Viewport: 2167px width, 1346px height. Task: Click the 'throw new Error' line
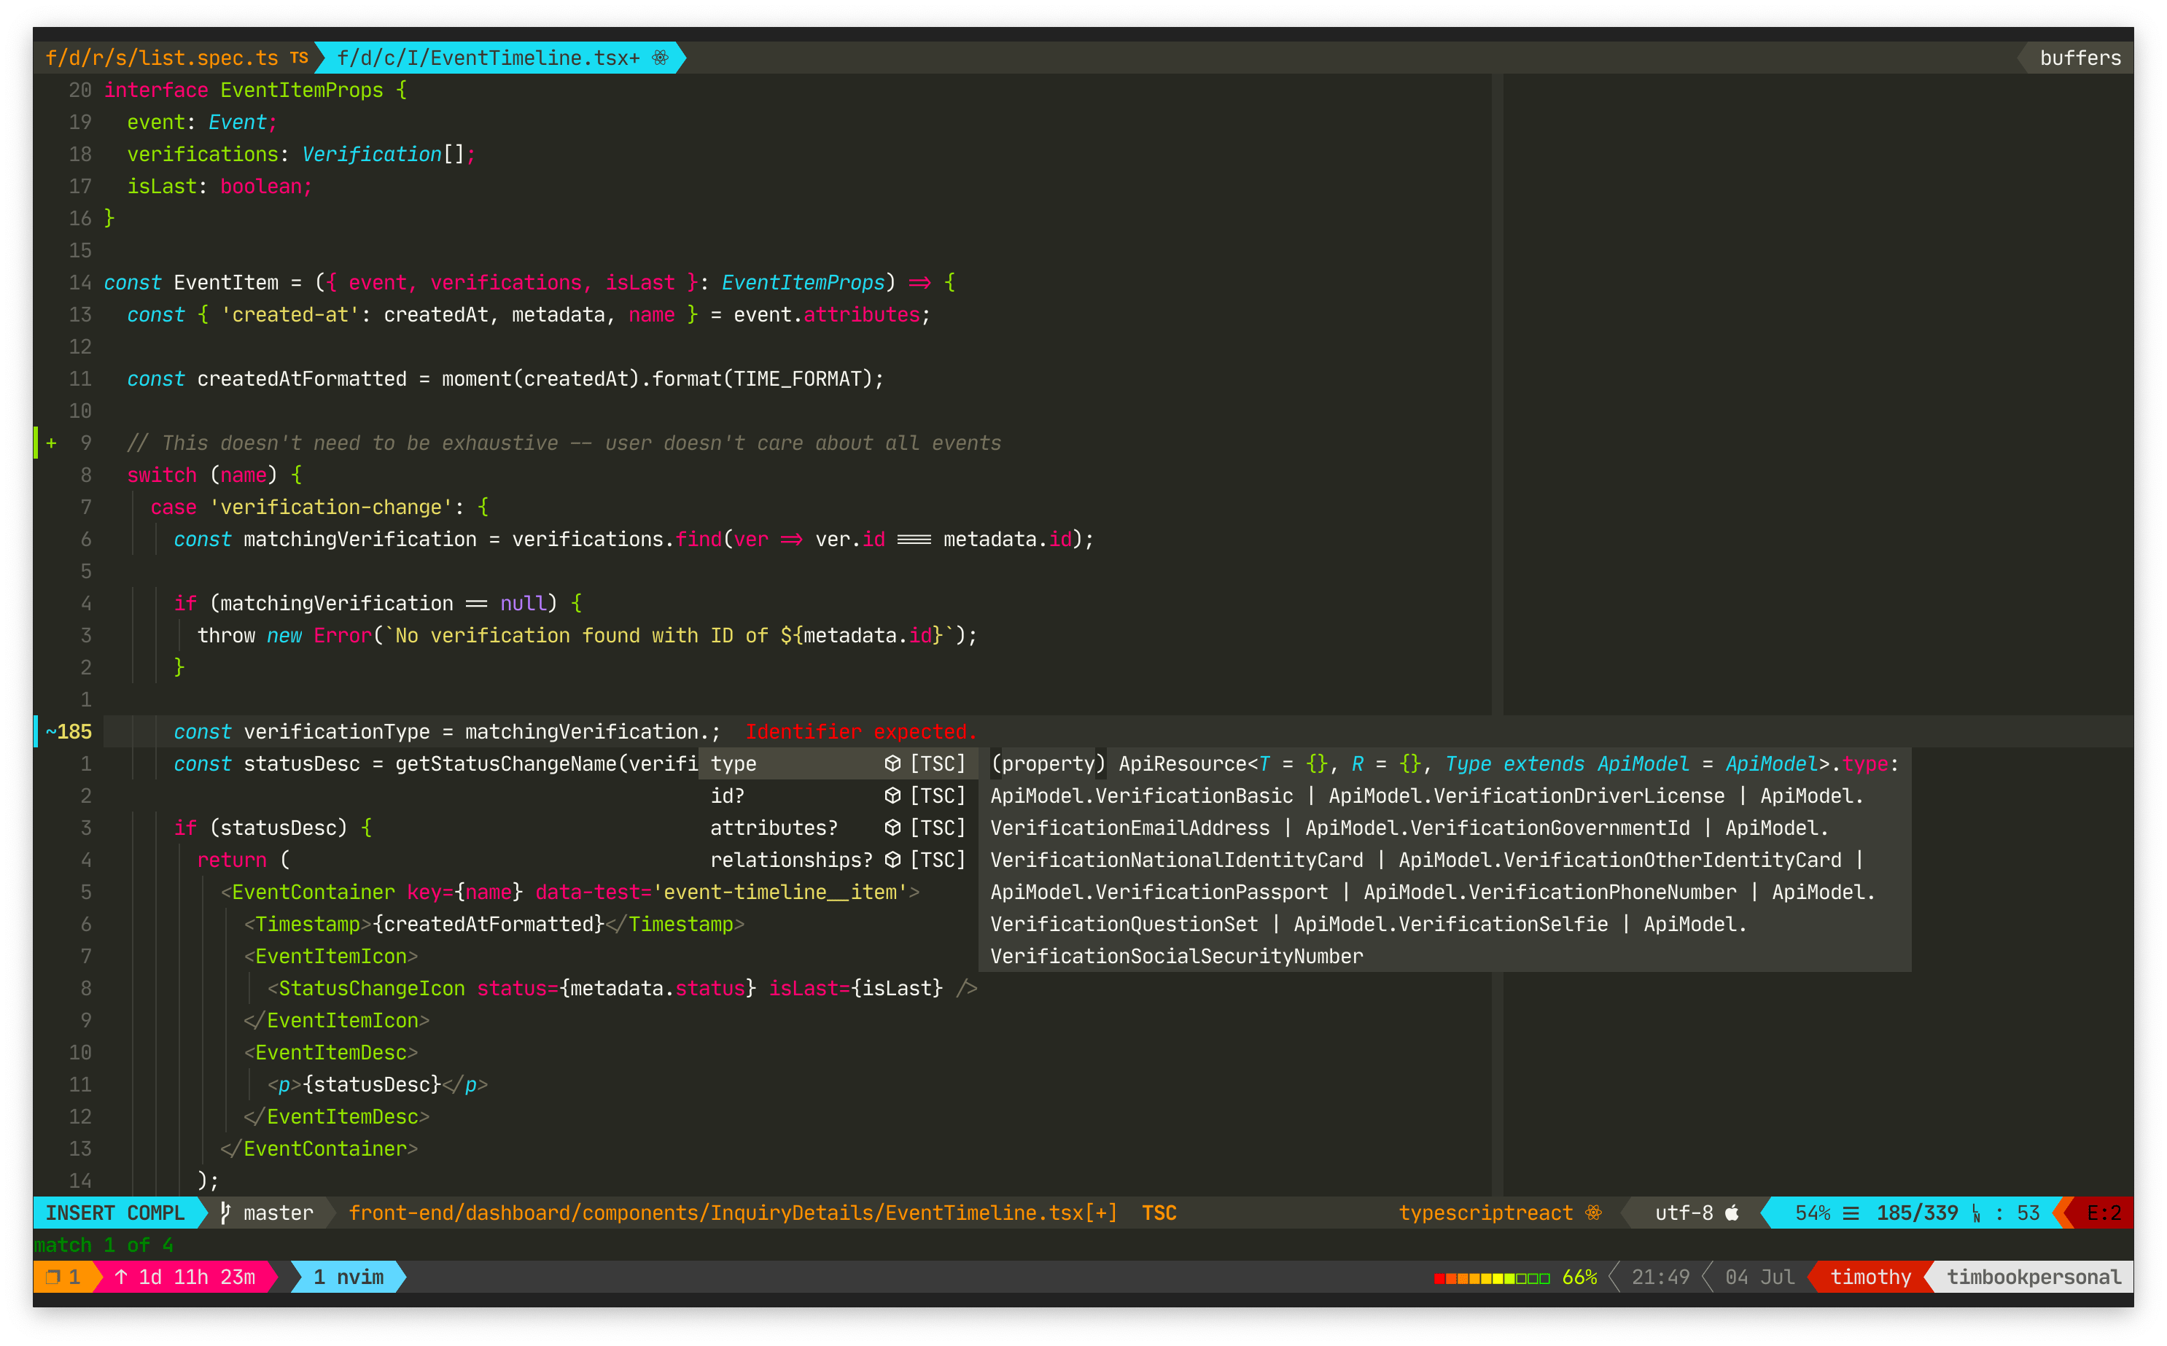click(x=588, y=635)
